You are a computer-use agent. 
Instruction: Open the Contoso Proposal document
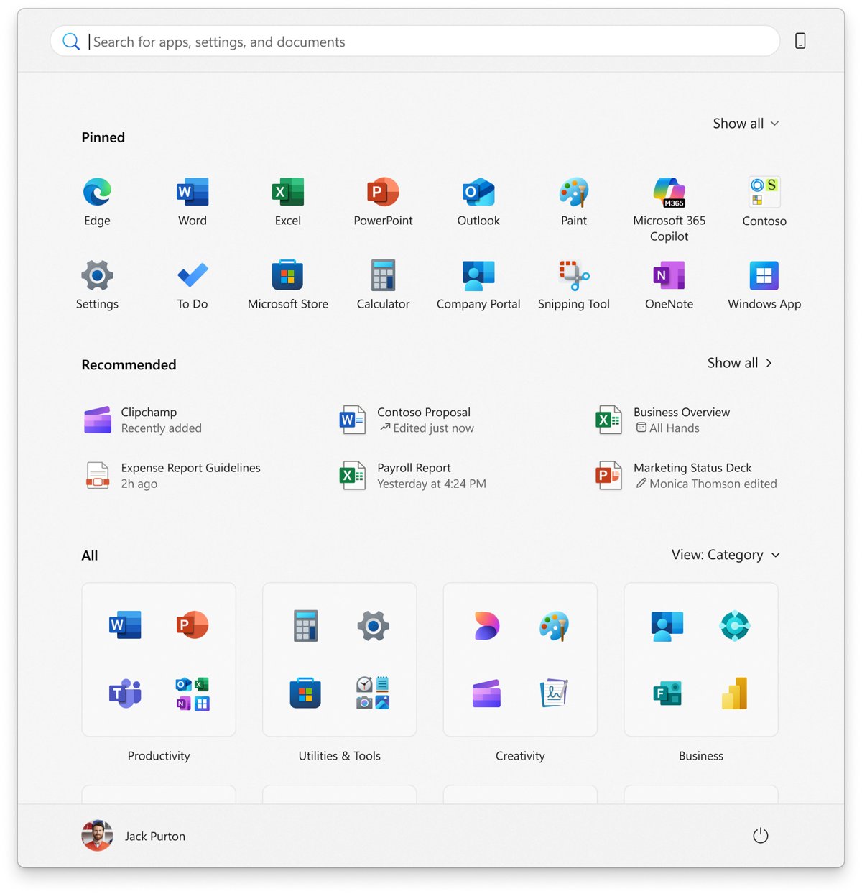[x=407, y=420]
